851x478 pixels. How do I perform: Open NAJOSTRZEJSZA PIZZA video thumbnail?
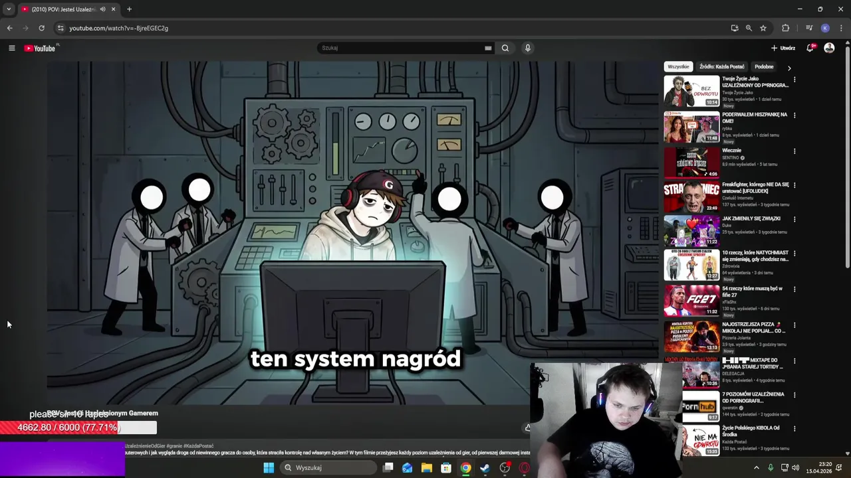coord(691,337)
